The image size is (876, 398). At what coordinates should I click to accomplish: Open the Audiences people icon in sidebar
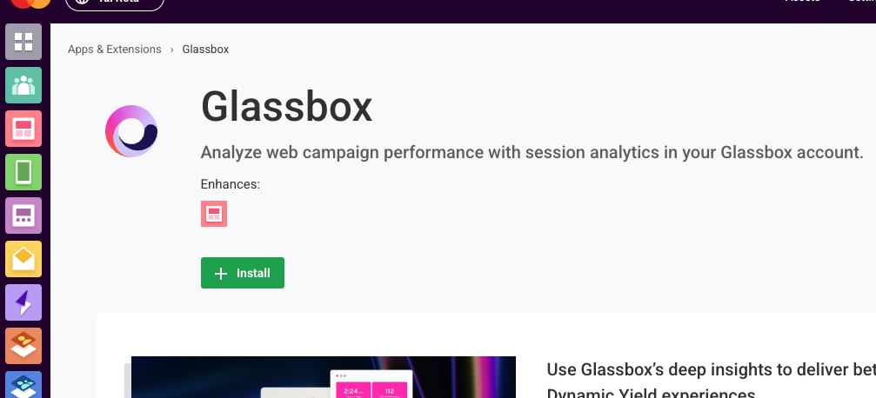(x=23, y=85)
